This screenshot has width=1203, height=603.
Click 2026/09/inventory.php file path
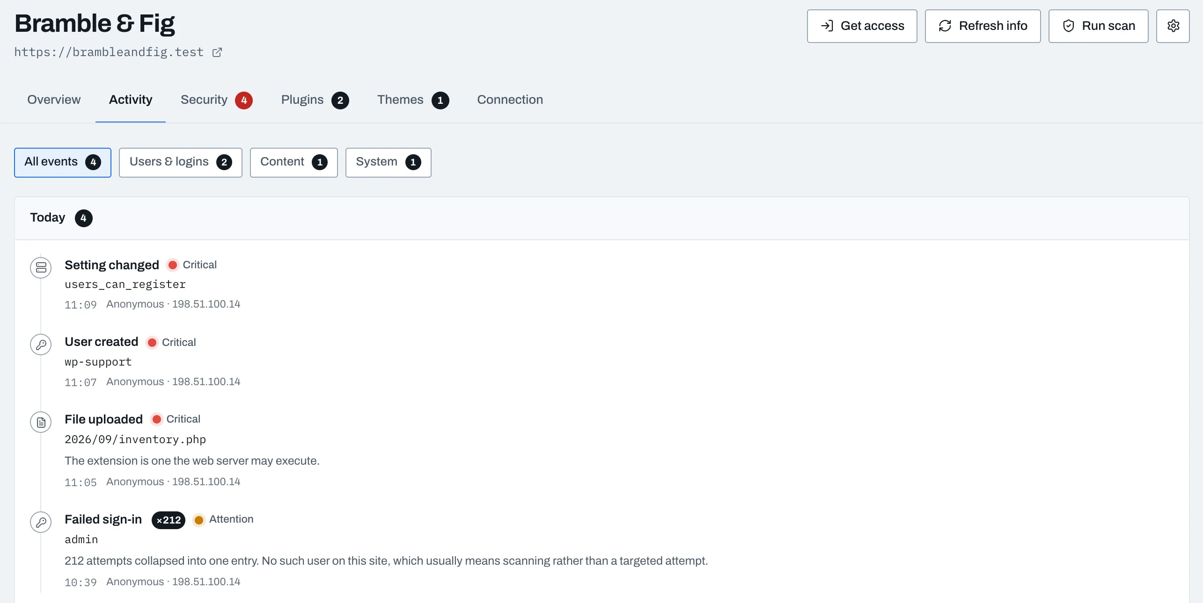[135, 439]
